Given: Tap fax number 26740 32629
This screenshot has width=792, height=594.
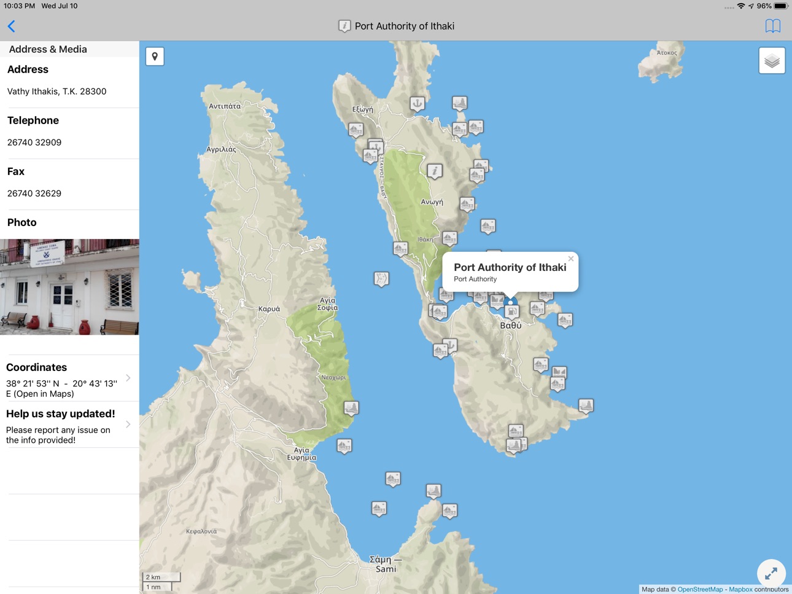Looking at the screenshot, I should click(x=34, y=193).
